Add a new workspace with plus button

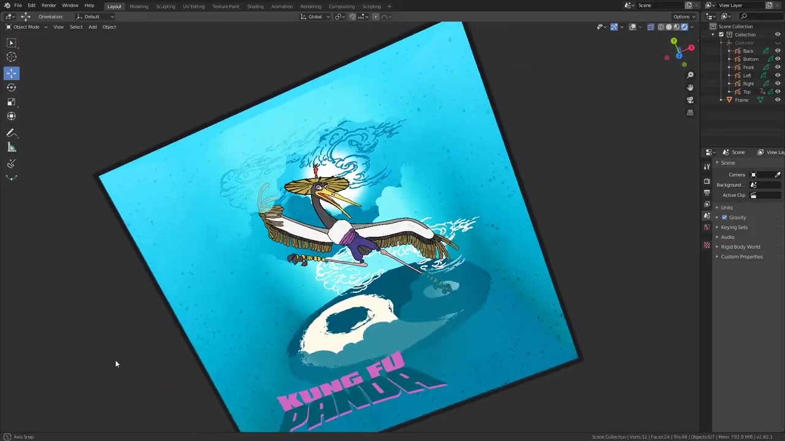[389, 6]
